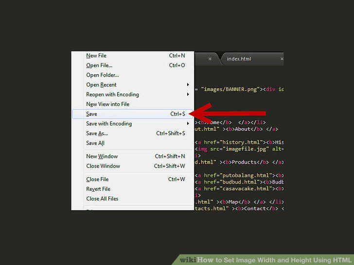Viewport: 354px width, 265px height.
Task: Click the "images/BANNER.png" string in code
Action: pos(230,89)
